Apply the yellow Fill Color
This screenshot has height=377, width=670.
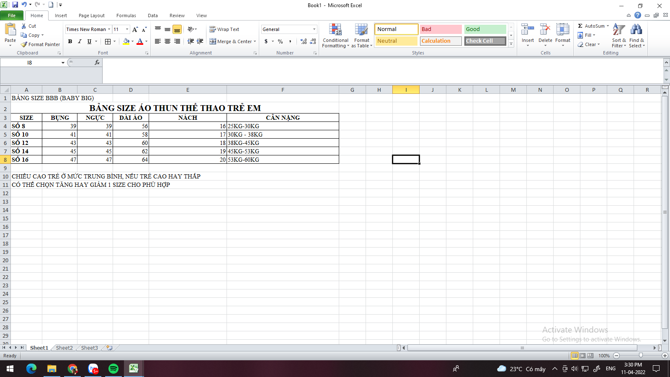126,41
